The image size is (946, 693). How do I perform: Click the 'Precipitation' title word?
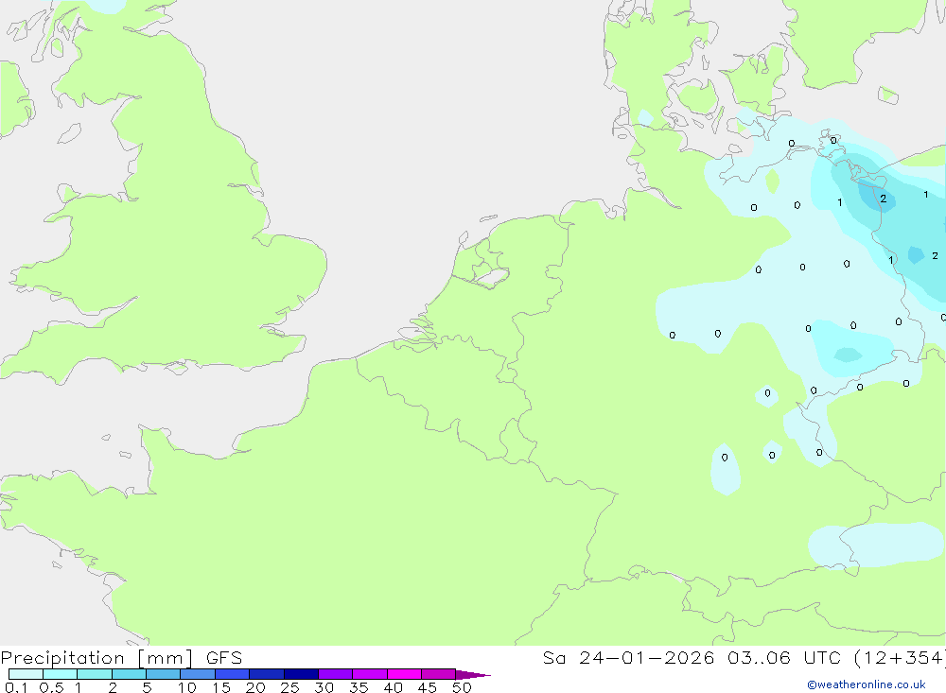pos(62,658)
